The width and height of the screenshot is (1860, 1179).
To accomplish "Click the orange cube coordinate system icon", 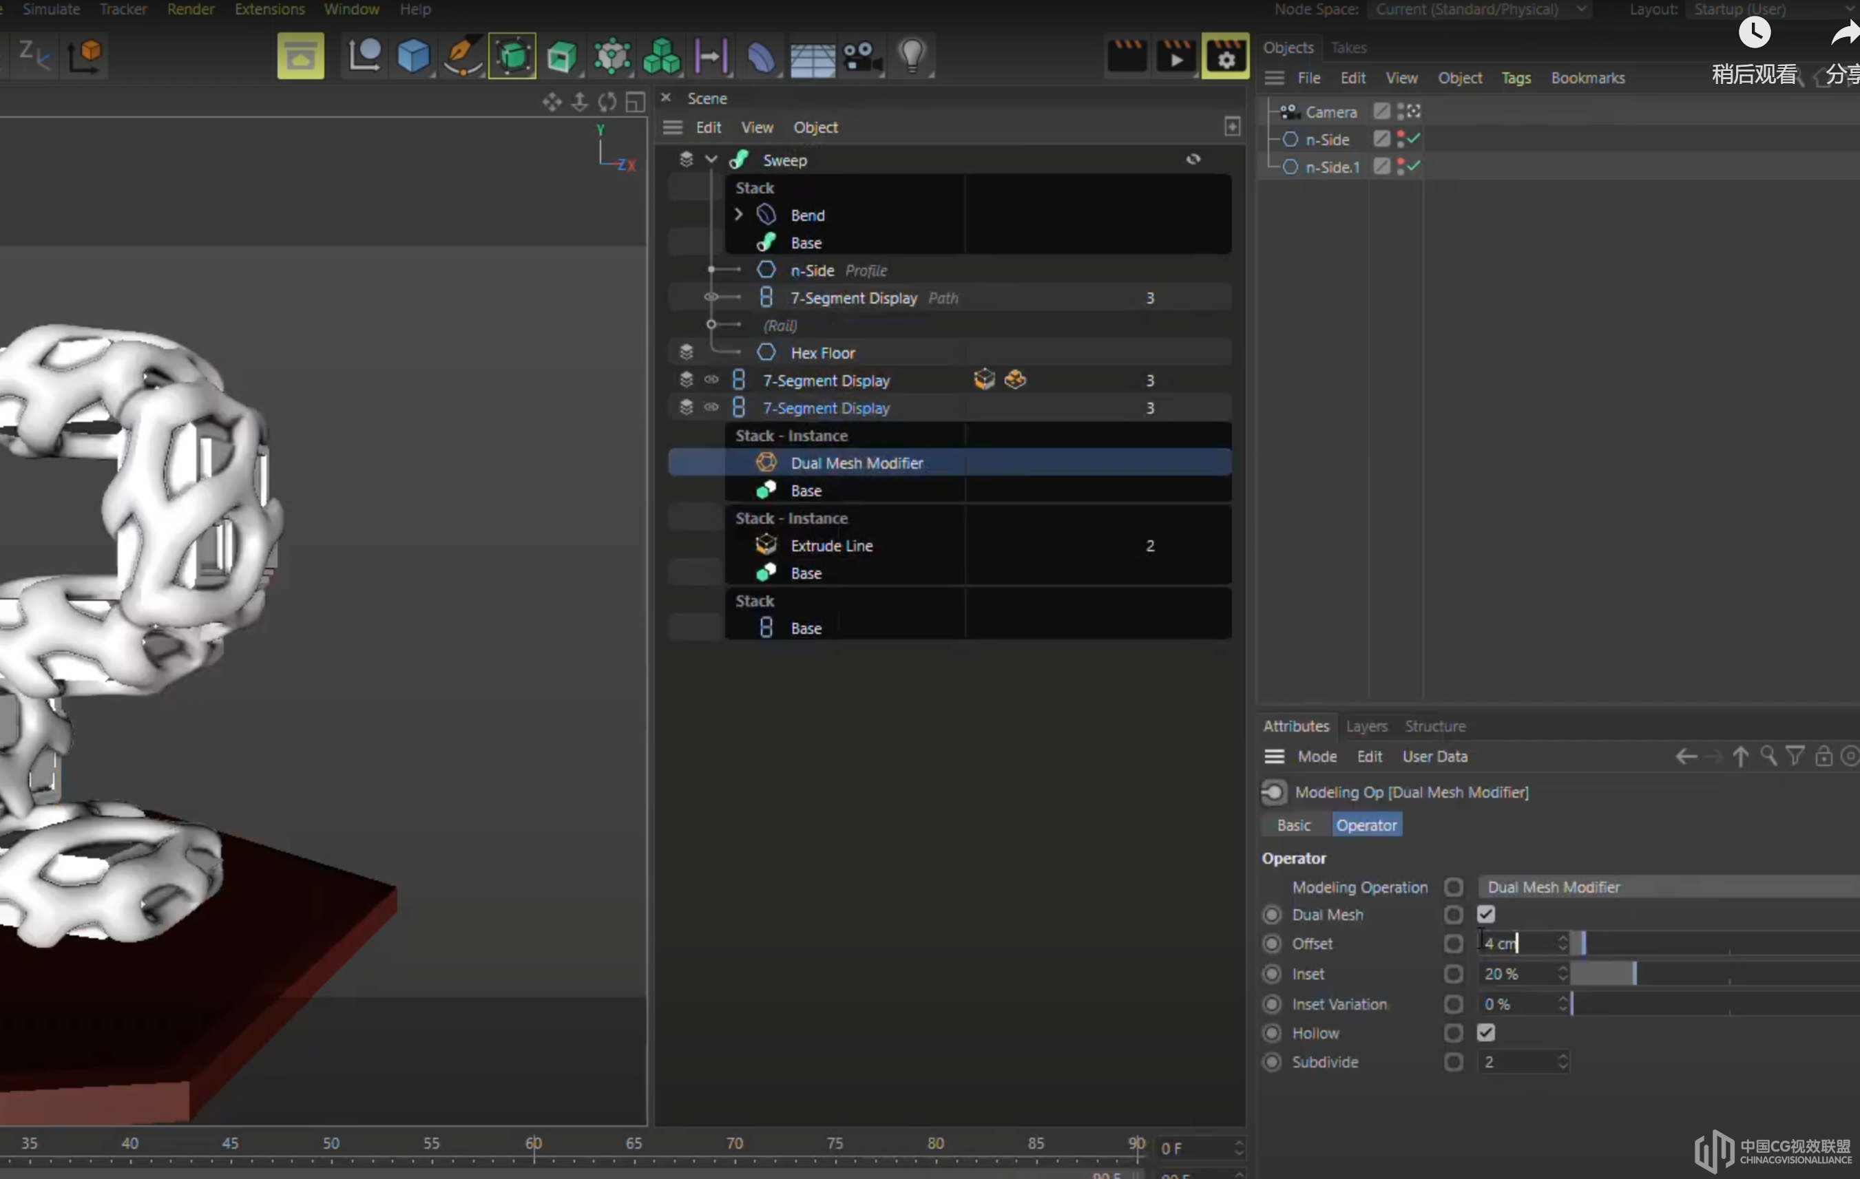I will [85, 56].
